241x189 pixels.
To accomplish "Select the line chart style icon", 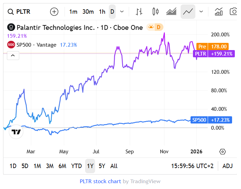I will point(188,12).
